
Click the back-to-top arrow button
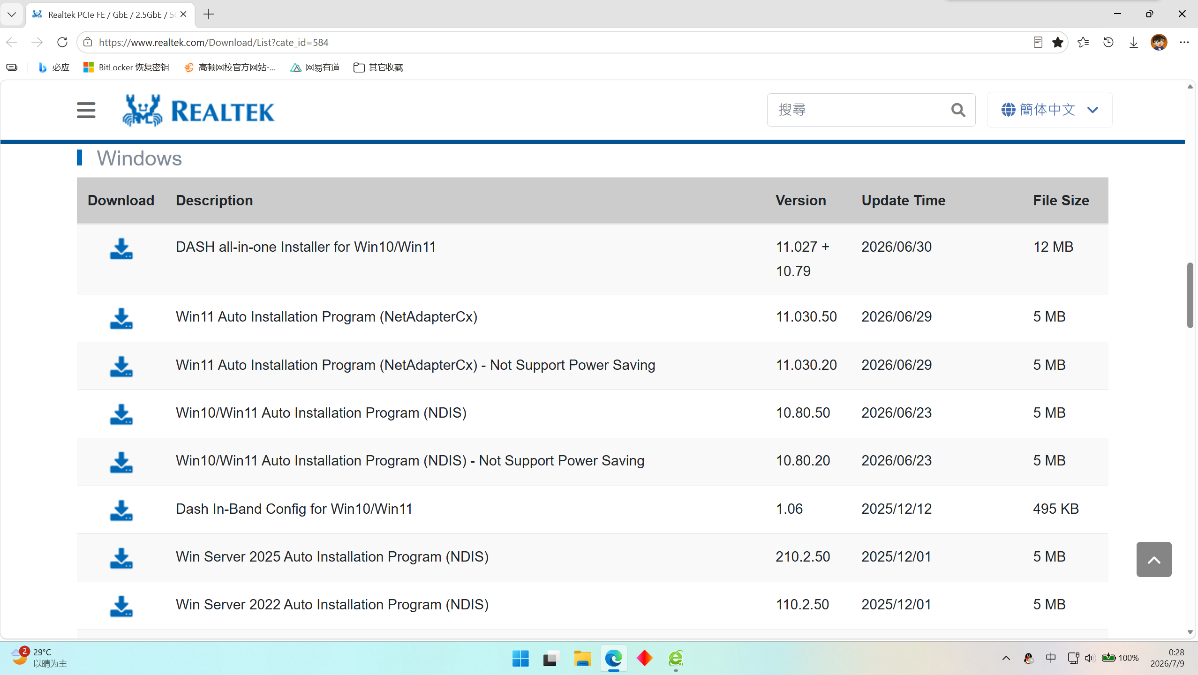click(x=1153, y=560)
